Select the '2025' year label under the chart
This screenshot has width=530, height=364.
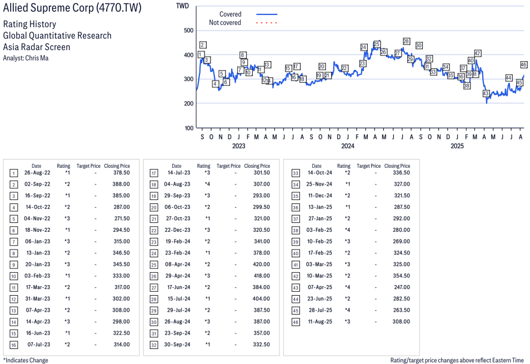click(x=457, y=146)
